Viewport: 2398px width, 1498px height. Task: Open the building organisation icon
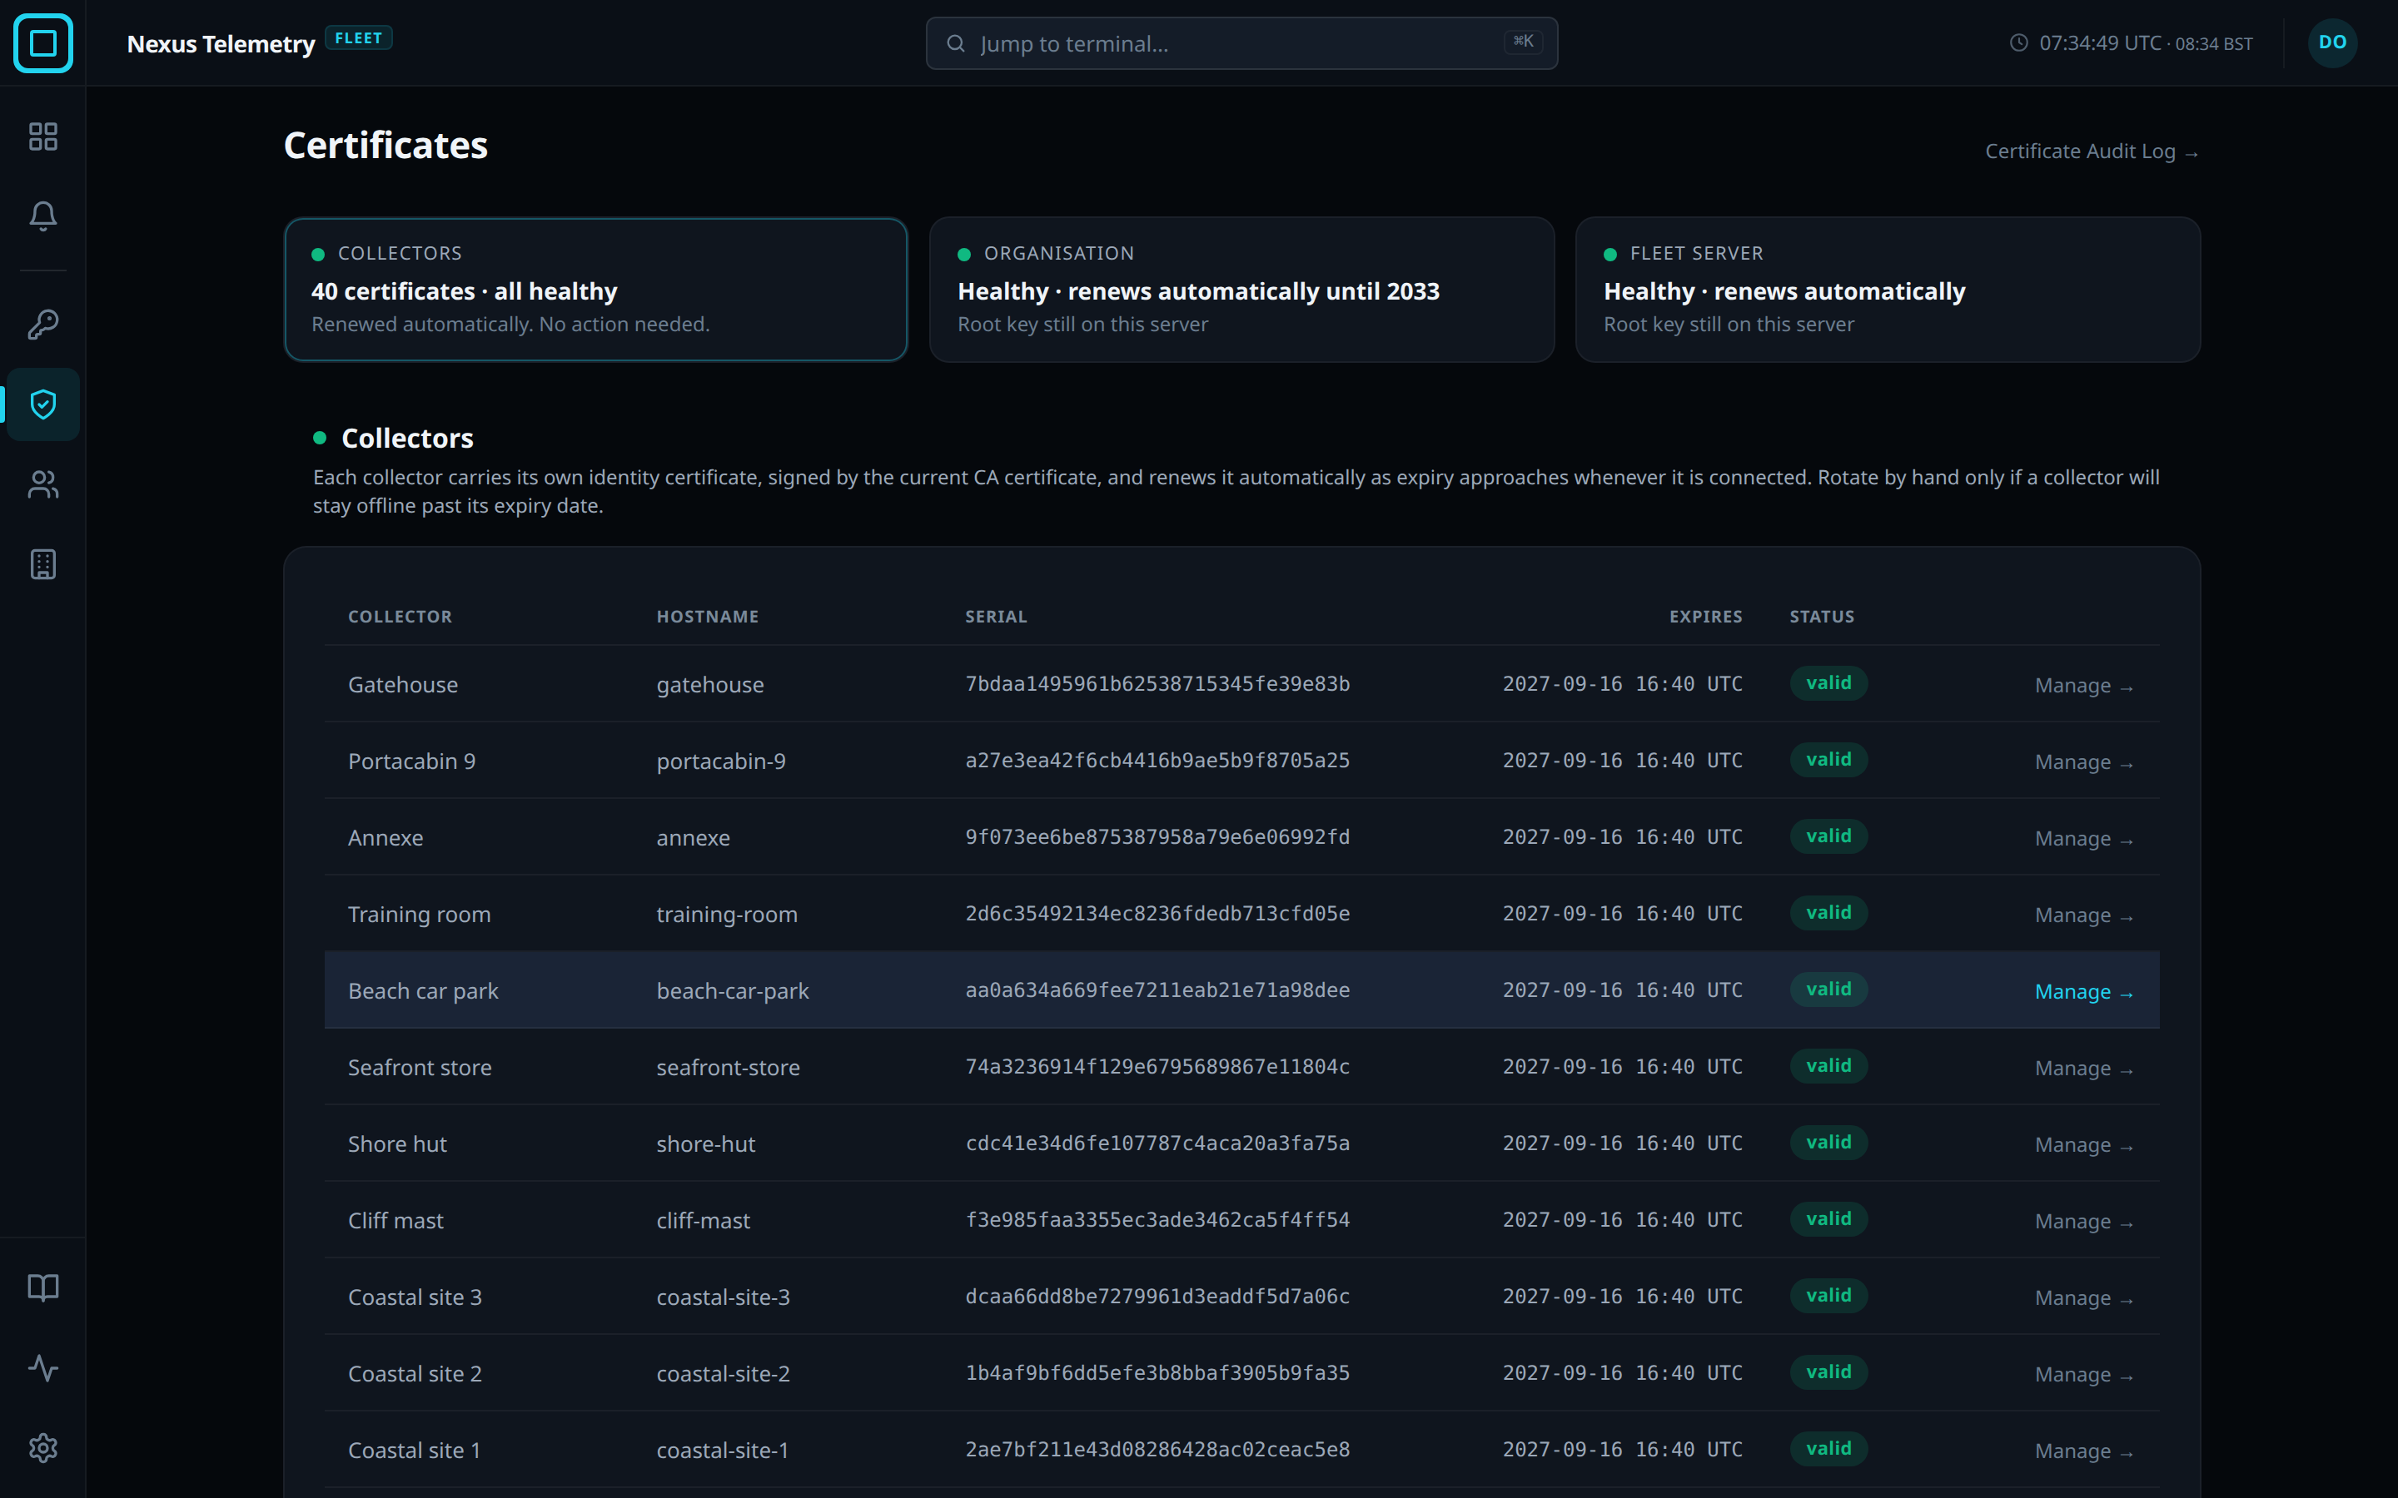pos(42,565)
